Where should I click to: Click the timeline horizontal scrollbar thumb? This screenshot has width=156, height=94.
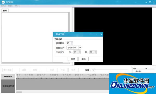click(19, 92)
